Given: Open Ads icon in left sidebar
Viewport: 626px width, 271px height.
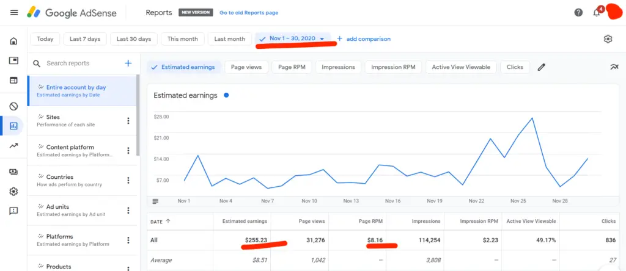Looking at the screenshot, I should pos(13,60).
